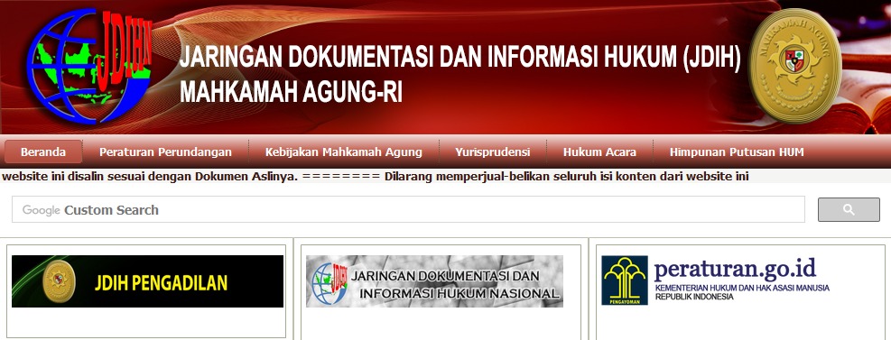Click the JDIH Mahkamah Agung-RI header title
This screenshot has width=891, height=340.
[x=460, y=75]
